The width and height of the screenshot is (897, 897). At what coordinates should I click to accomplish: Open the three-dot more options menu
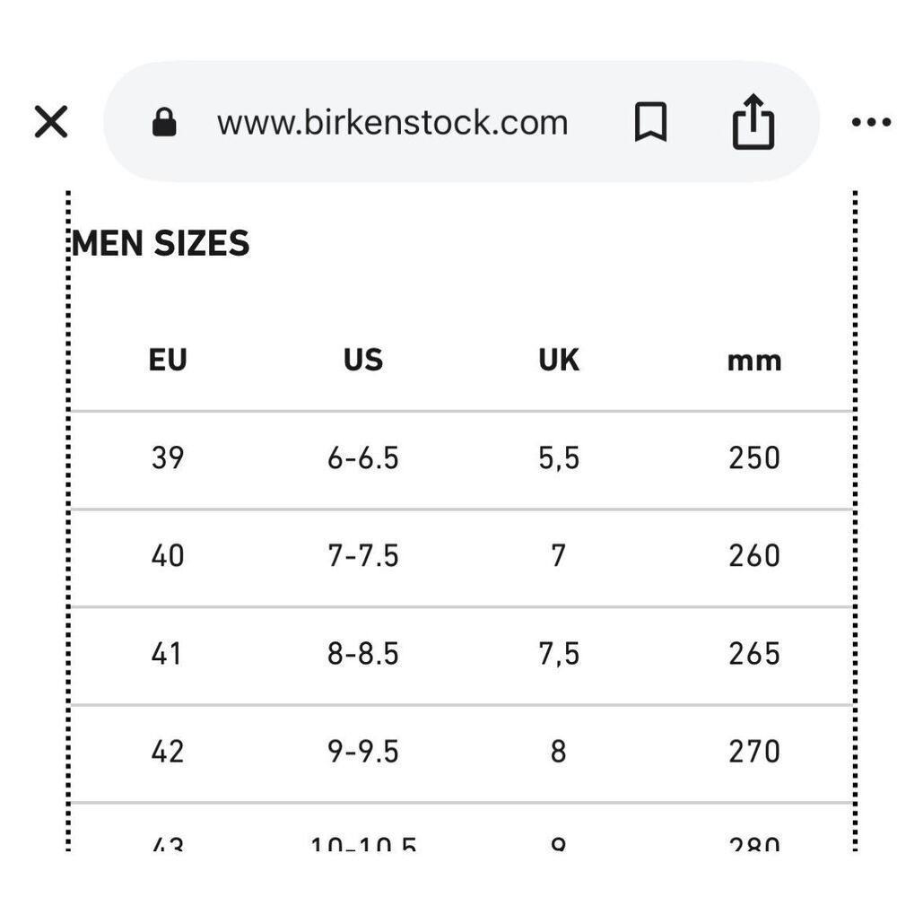[x=870, y=122]
